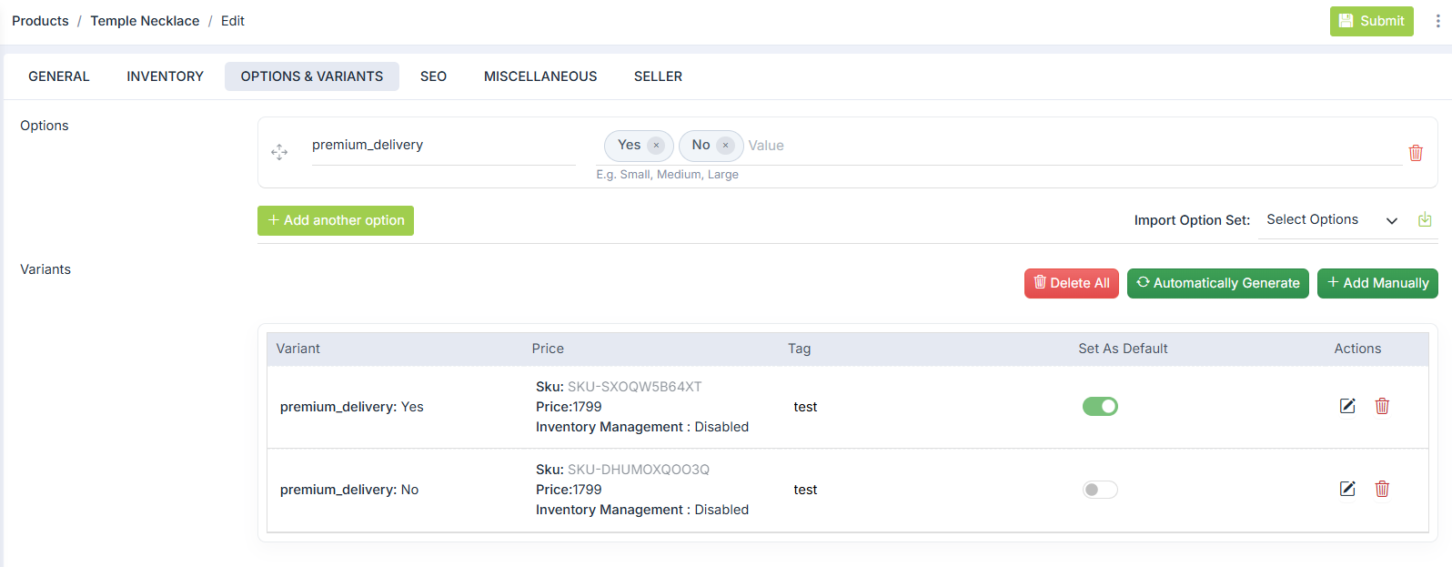Open the SEO tab
This screenshot has width=1452, height=567.
pos(433,76)
